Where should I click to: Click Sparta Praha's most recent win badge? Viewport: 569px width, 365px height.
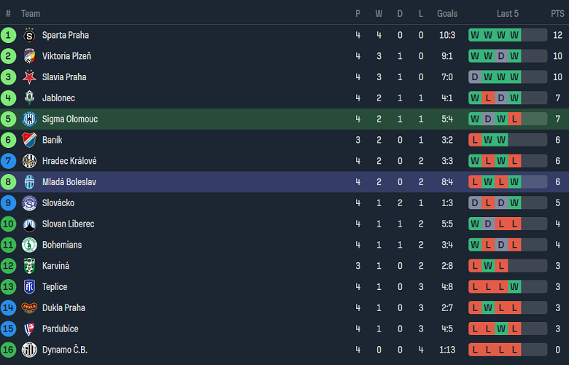pyautogui.click(x=514, y=35)
